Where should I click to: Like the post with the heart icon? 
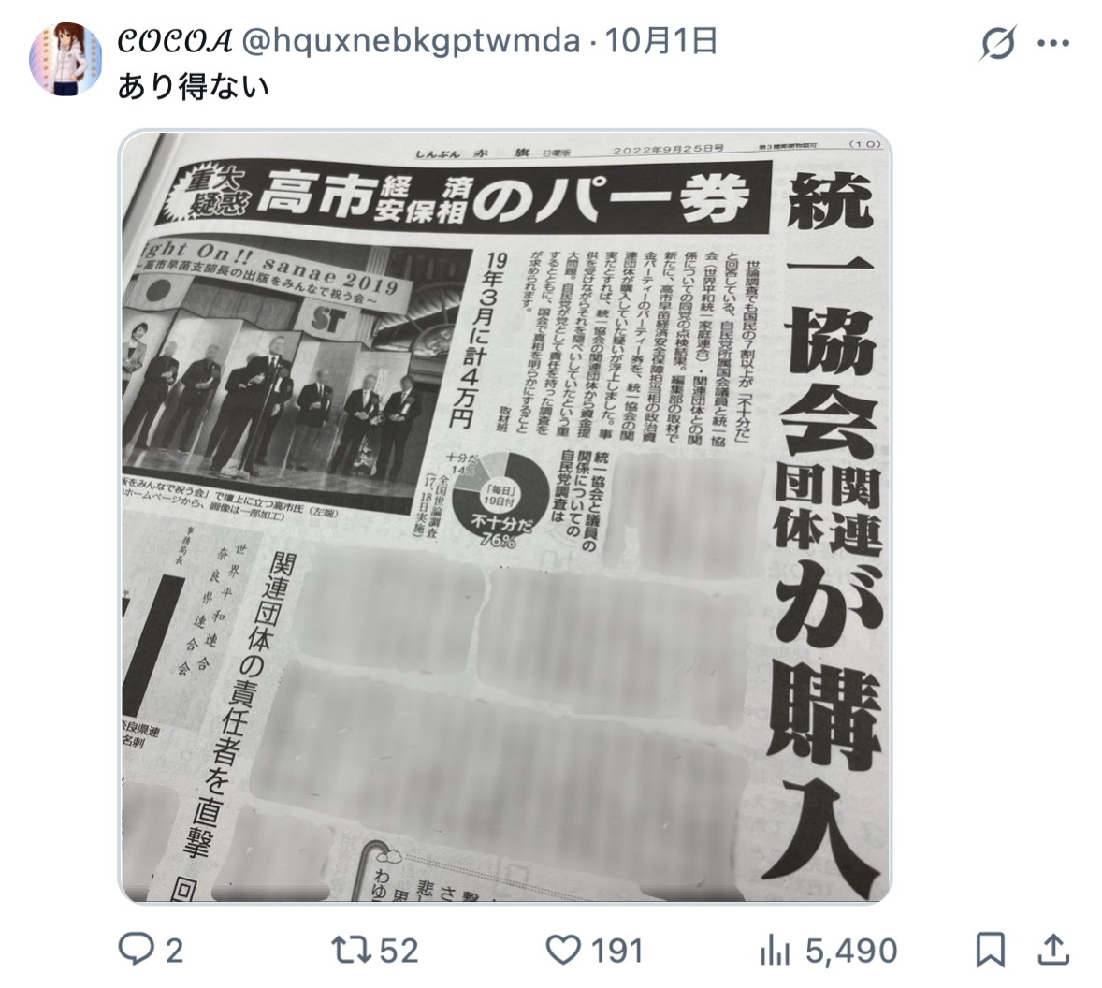point(564,950)
